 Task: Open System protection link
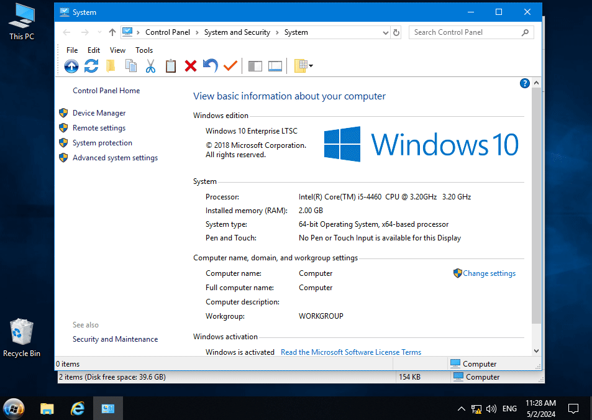(x=102, y=143)
